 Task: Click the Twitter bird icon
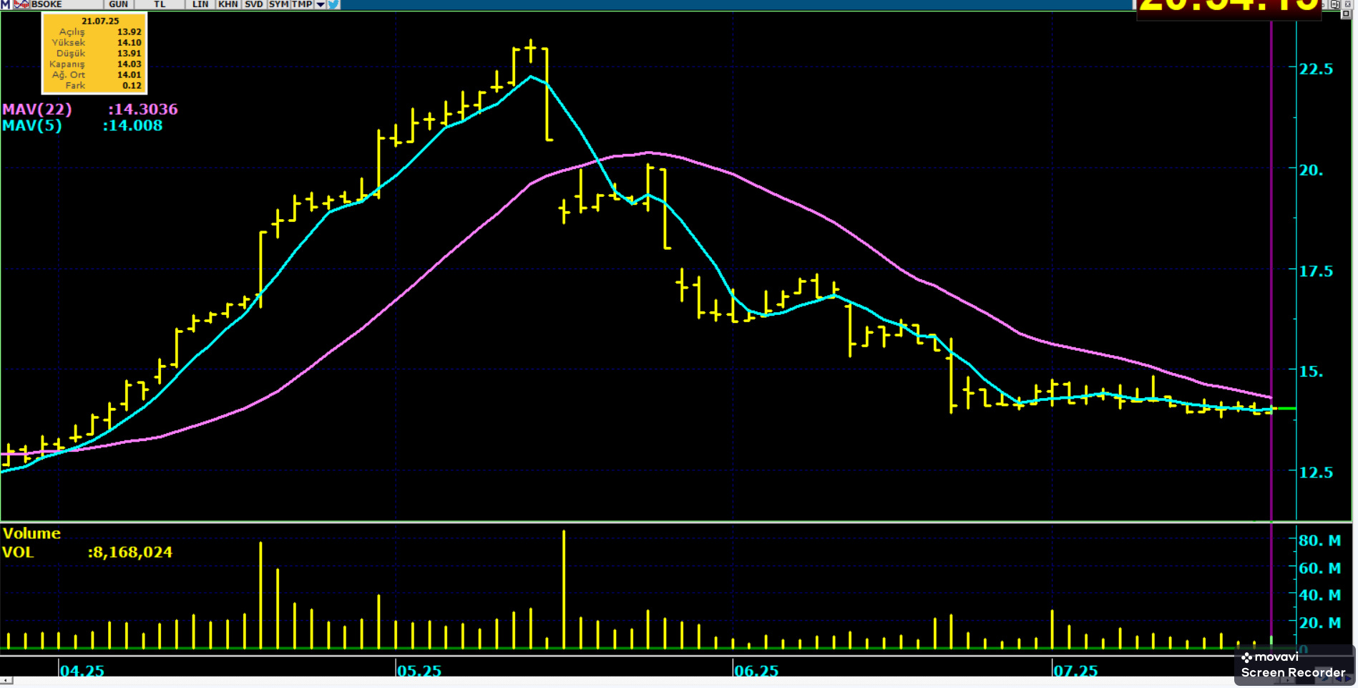(x=333, y=4)
